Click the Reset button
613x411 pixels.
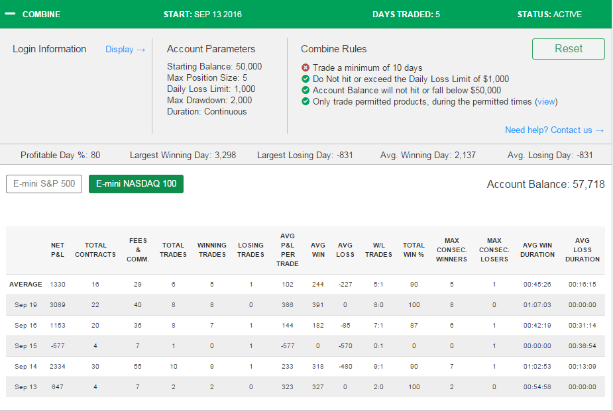coord(568,49)
